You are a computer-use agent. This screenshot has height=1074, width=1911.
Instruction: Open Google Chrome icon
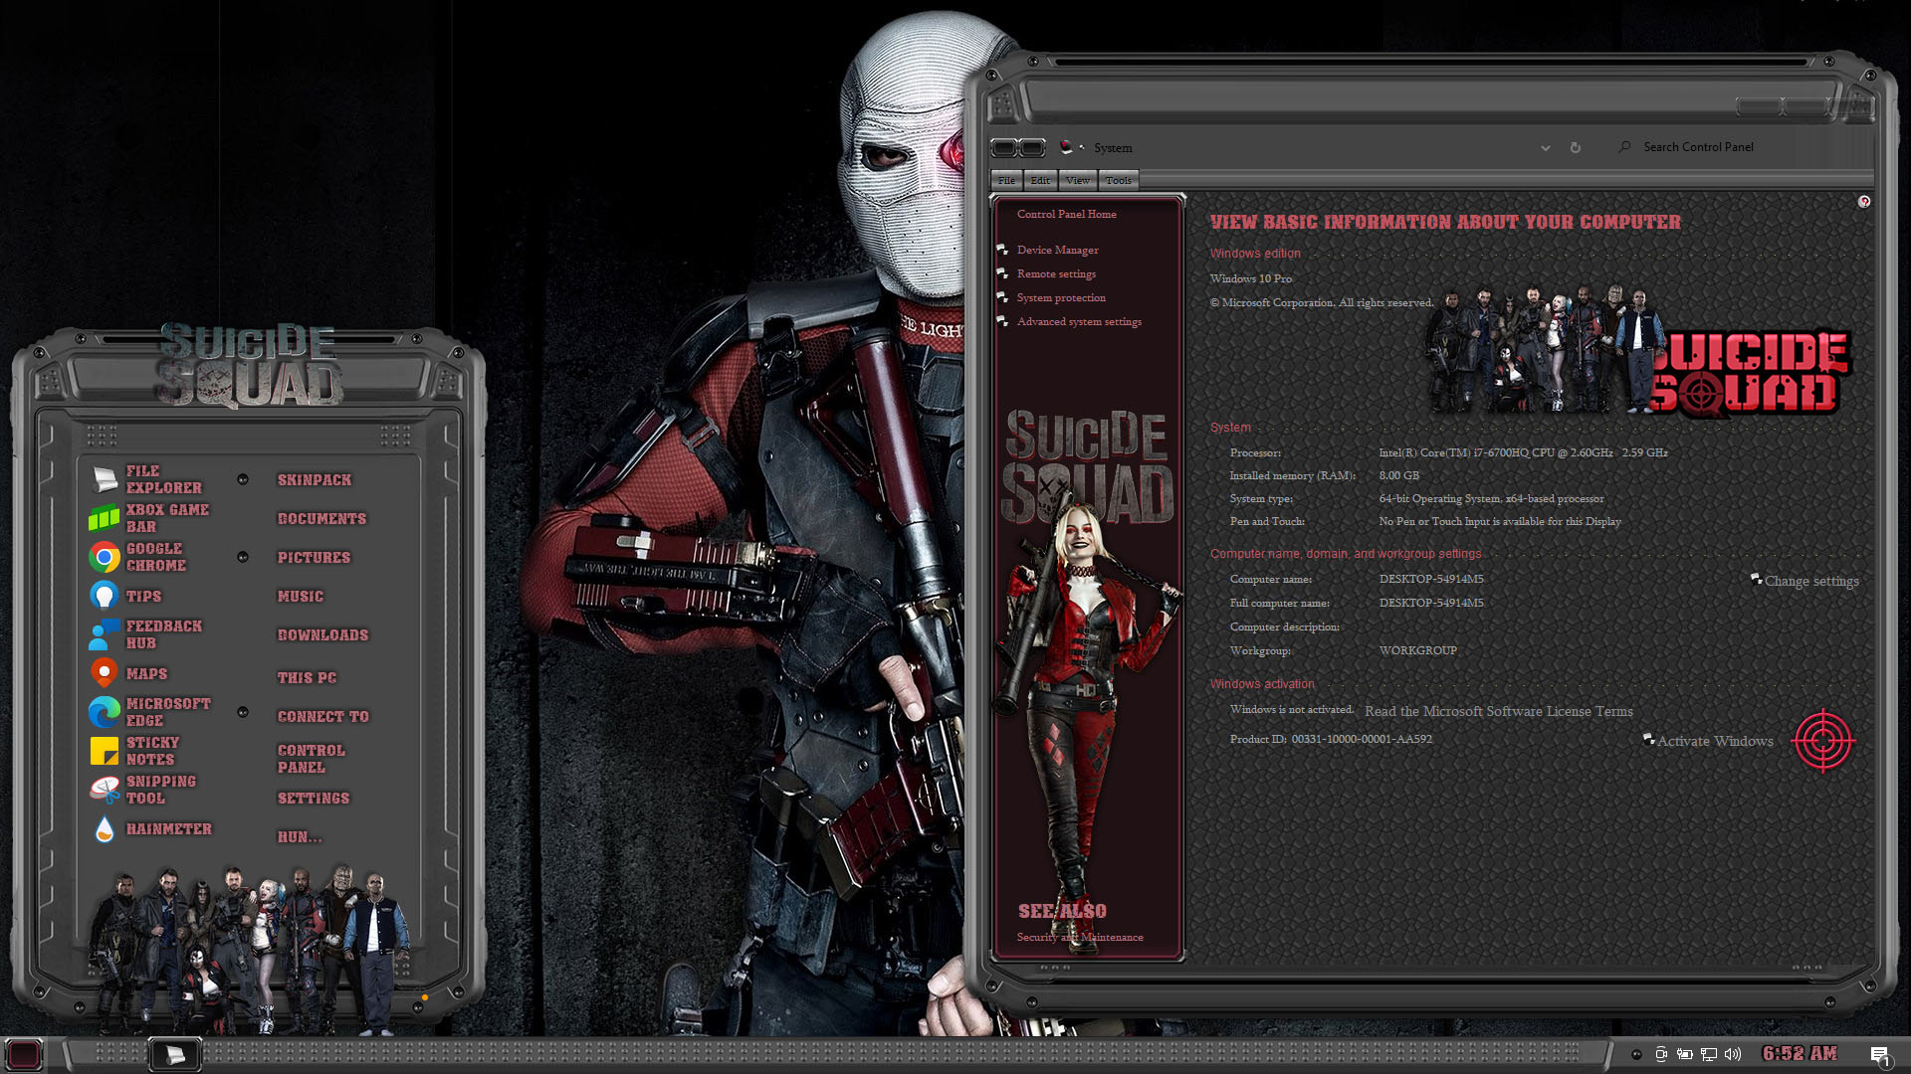coord(104,557)
